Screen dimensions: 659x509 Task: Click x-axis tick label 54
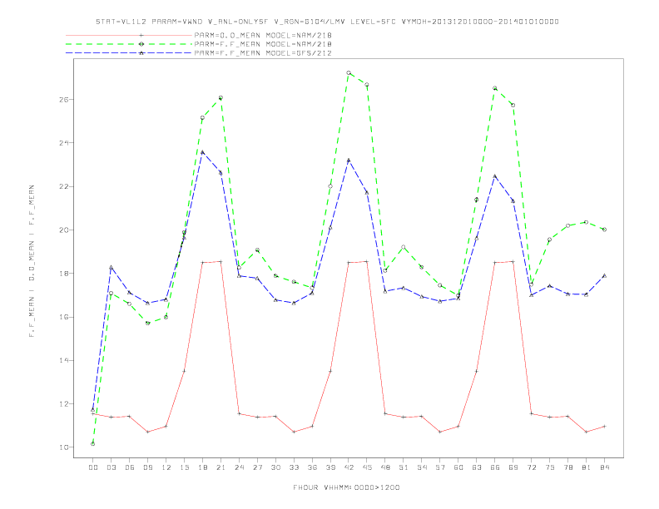pyautogui.click(x=422, y=467)
